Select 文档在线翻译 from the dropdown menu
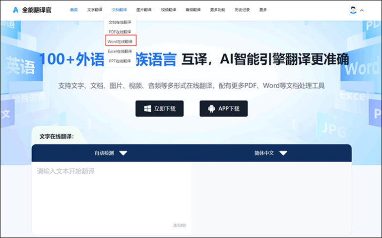 [x=120, y=22]
